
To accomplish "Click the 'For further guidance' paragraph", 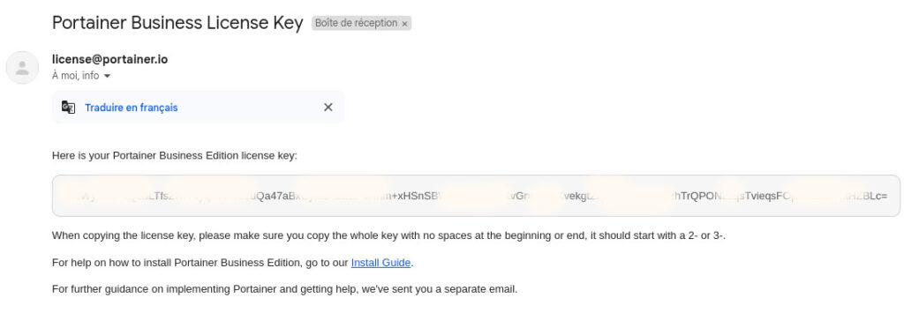I will tap(285, 289).
